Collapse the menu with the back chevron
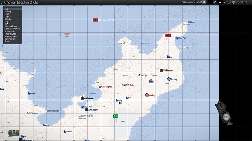 click(1, 2)
